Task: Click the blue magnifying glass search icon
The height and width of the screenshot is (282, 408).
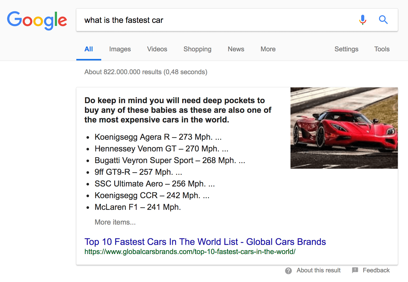Action: click(383, 20)
